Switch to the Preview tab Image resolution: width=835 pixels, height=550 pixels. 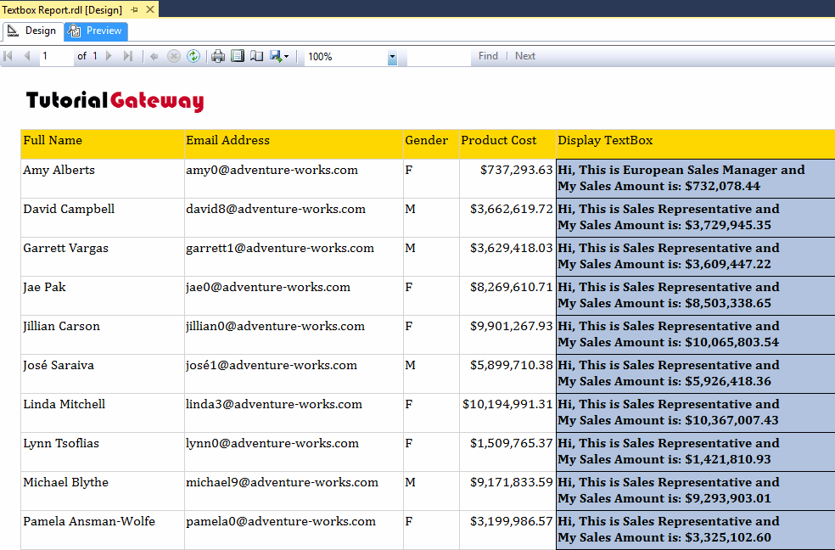click(96, 31)
